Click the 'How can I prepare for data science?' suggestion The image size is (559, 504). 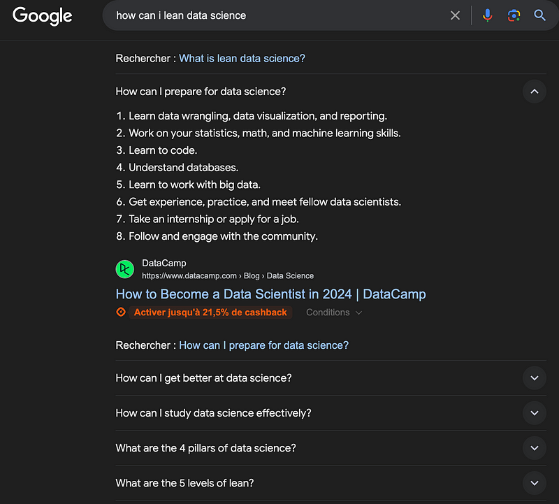pos(263,345)
